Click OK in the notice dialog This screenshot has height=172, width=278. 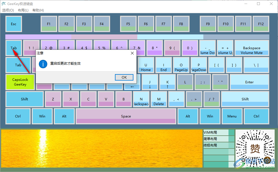coord(124,77)
